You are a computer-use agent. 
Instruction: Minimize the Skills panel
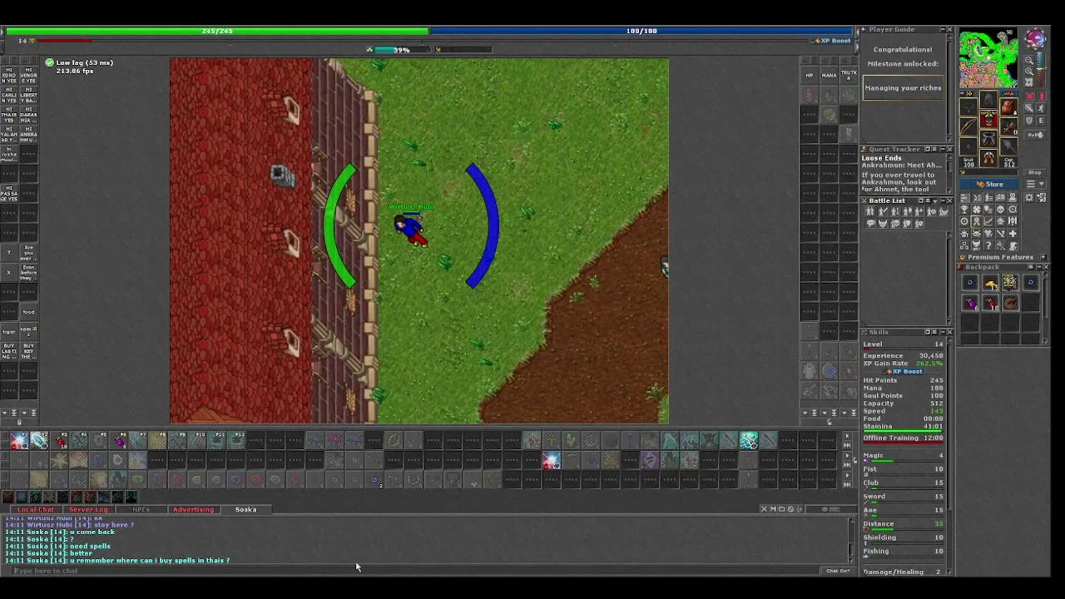[x=943, y=332]
